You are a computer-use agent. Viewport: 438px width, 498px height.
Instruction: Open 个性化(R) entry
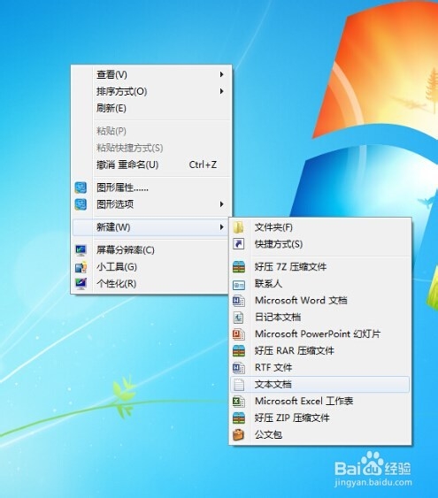tap(151, 284)
